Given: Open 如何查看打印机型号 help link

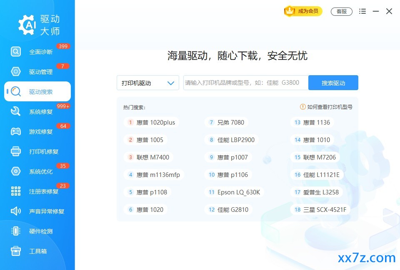Looking at the screenshot, I should tap(326, 107).
